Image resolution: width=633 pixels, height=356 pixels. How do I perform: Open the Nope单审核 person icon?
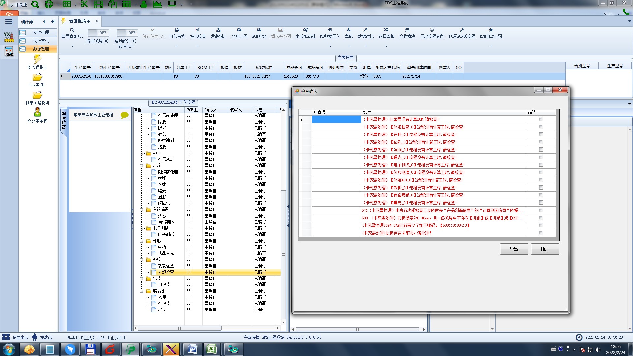tap(37, 112)
